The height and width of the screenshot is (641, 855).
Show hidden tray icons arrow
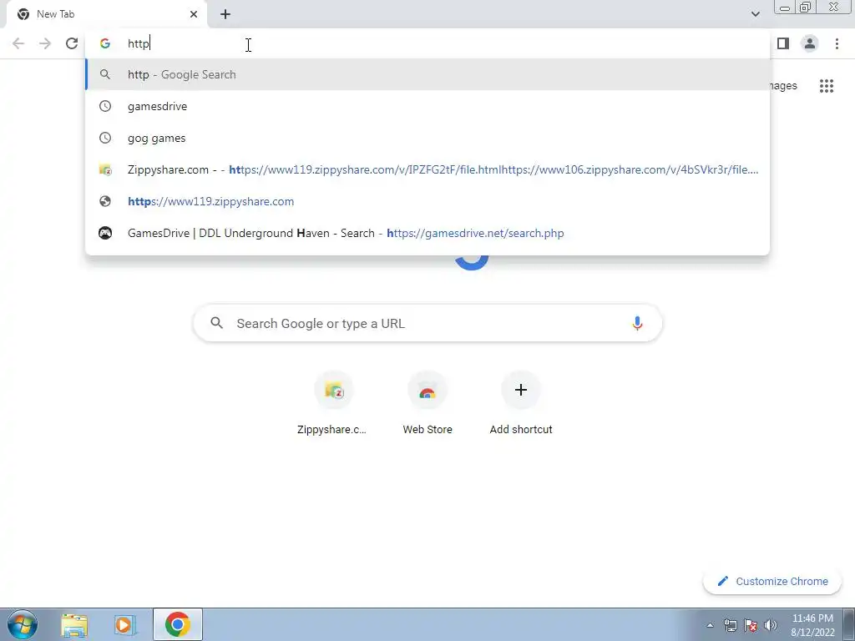[x=710, y=625]
